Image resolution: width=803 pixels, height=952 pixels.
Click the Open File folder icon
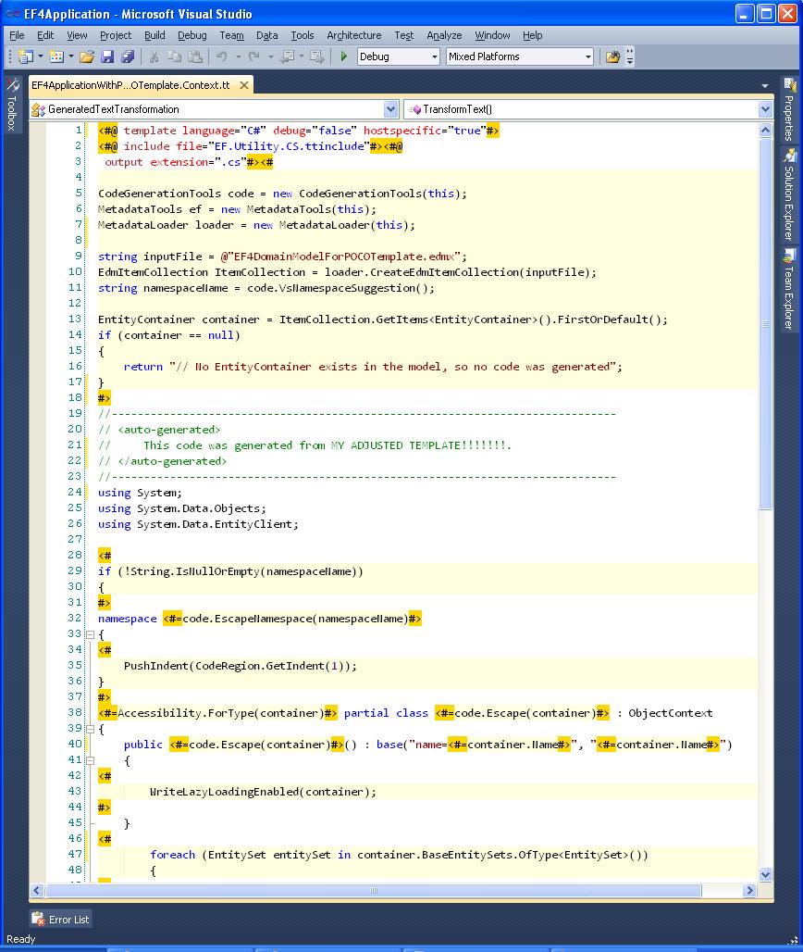pos(87,56)
